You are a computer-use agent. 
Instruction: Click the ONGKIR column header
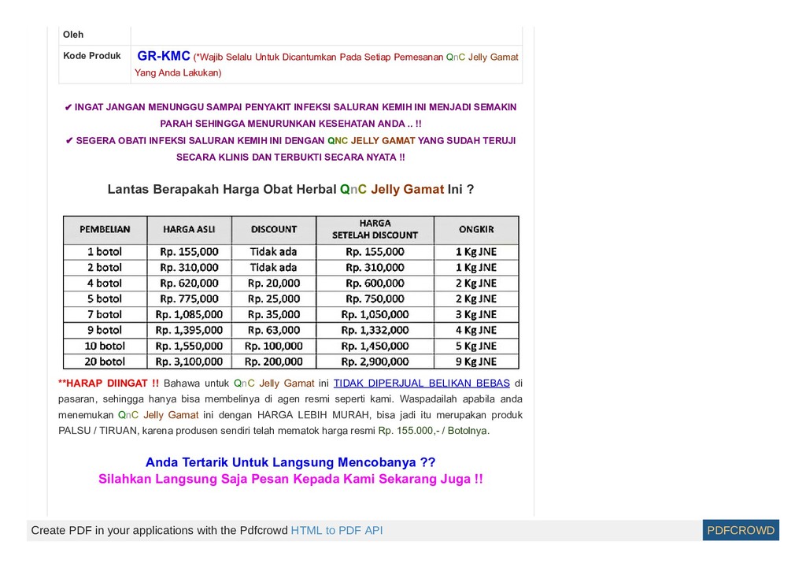coord(476,229)
